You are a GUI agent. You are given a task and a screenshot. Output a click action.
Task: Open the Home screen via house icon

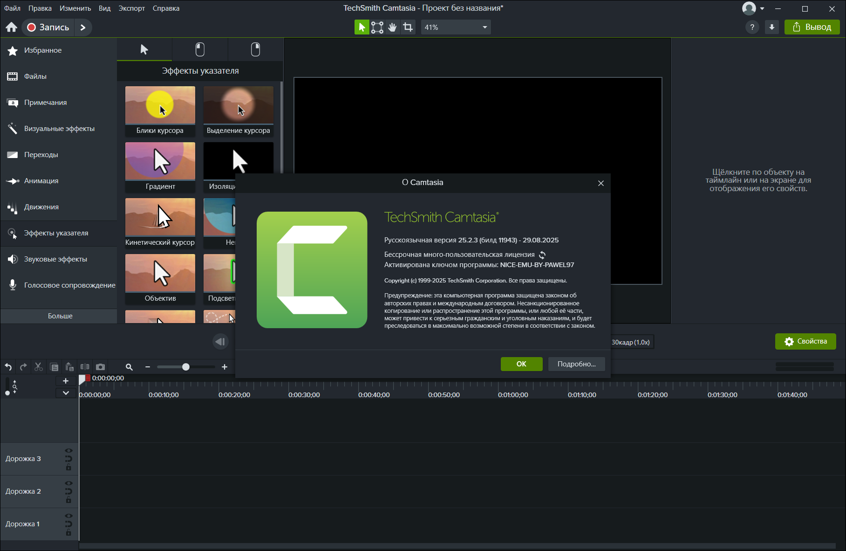tap(12, 28)
